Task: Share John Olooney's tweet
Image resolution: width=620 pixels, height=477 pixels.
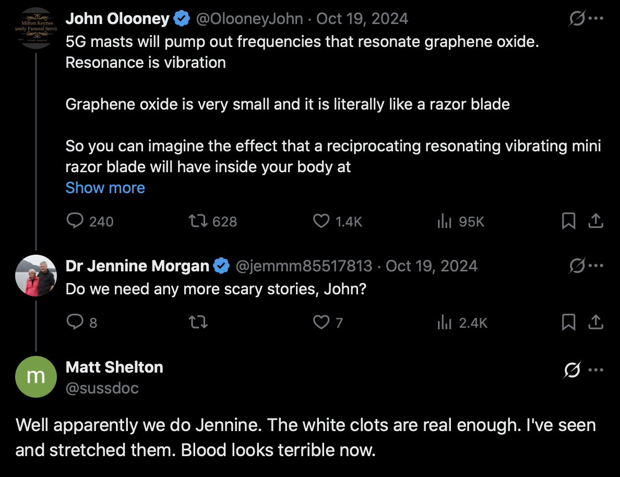Action: pyautogui.click(x=595, y=221)
